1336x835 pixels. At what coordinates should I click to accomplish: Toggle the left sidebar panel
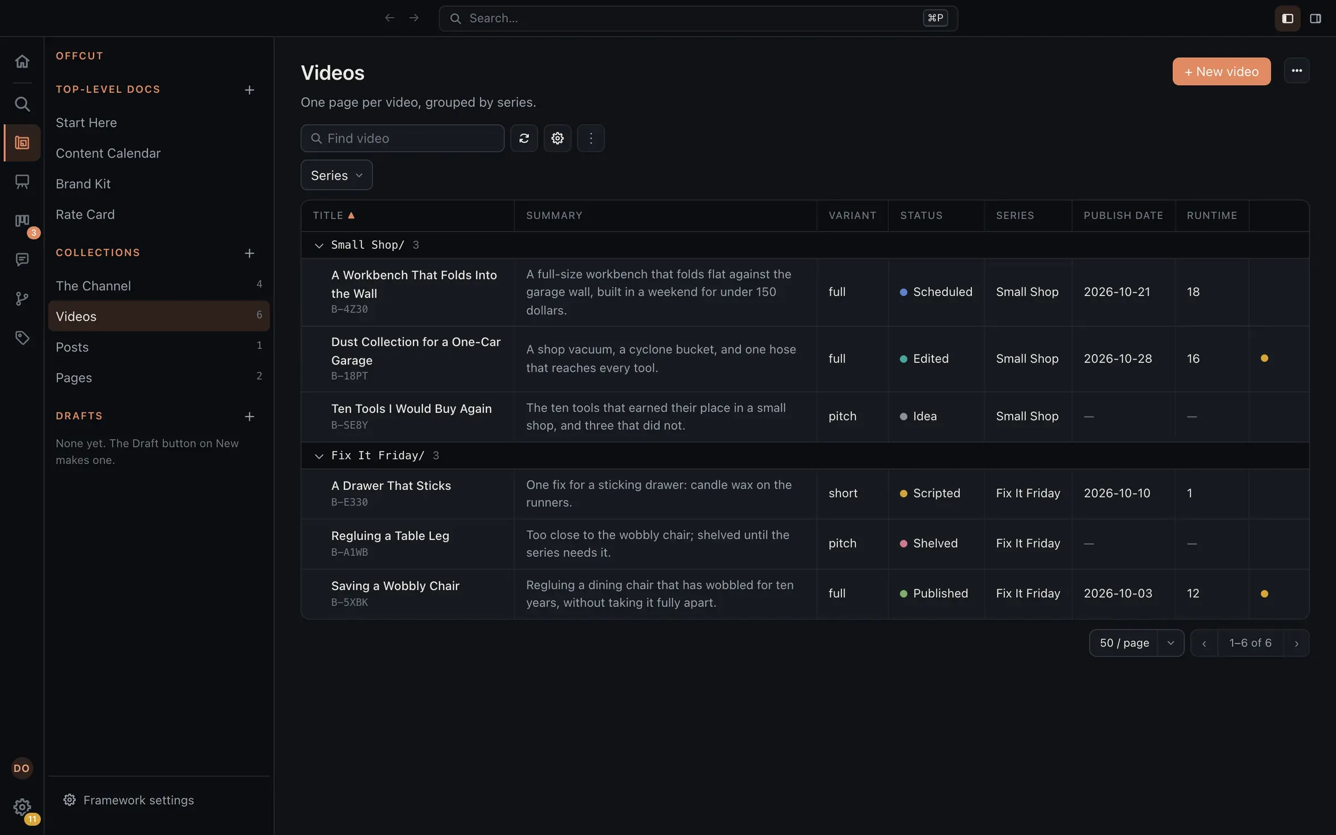tap(1287, 18)
